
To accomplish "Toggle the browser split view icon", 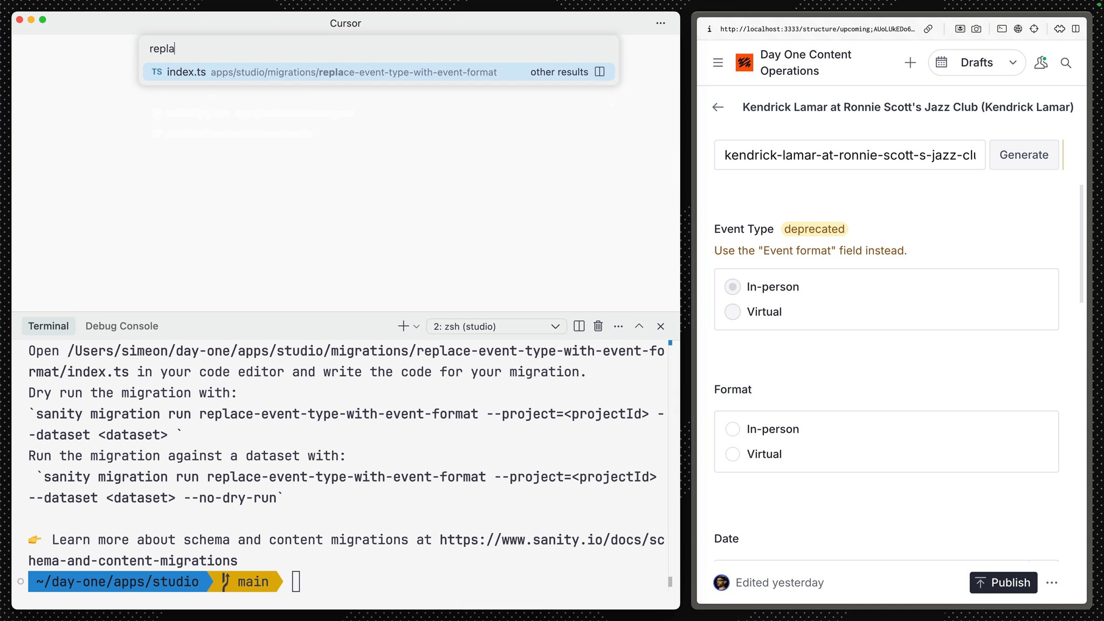I will point(1075,29).
